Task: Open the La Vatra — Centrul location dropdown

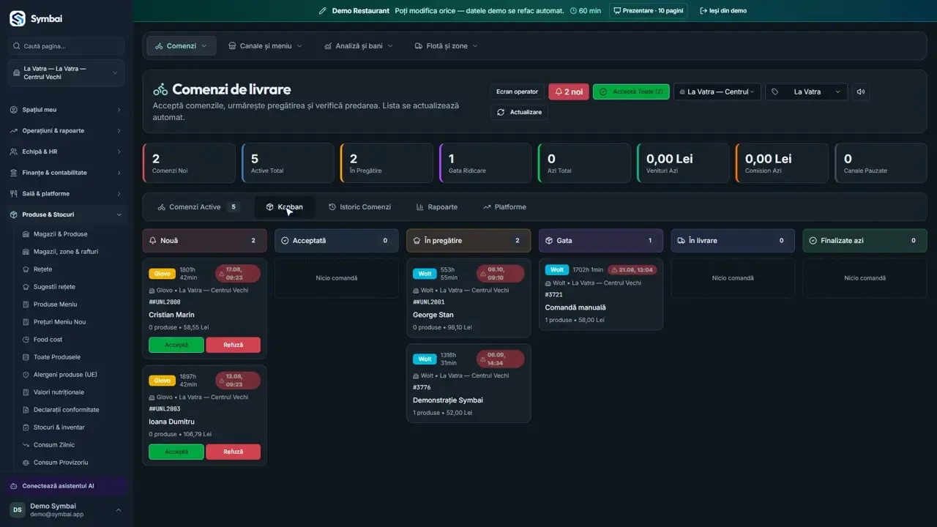Action: tap(717, 91)
